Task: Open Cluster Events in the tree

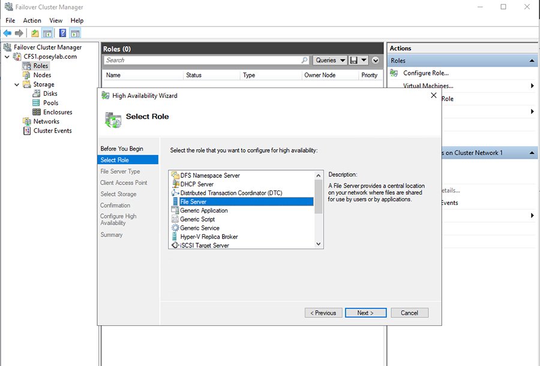Action: 52,131
